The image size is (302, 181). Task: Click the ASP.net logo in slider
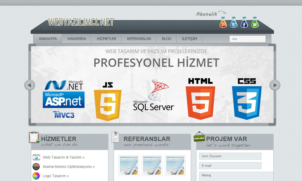click(x=63, y=100)
